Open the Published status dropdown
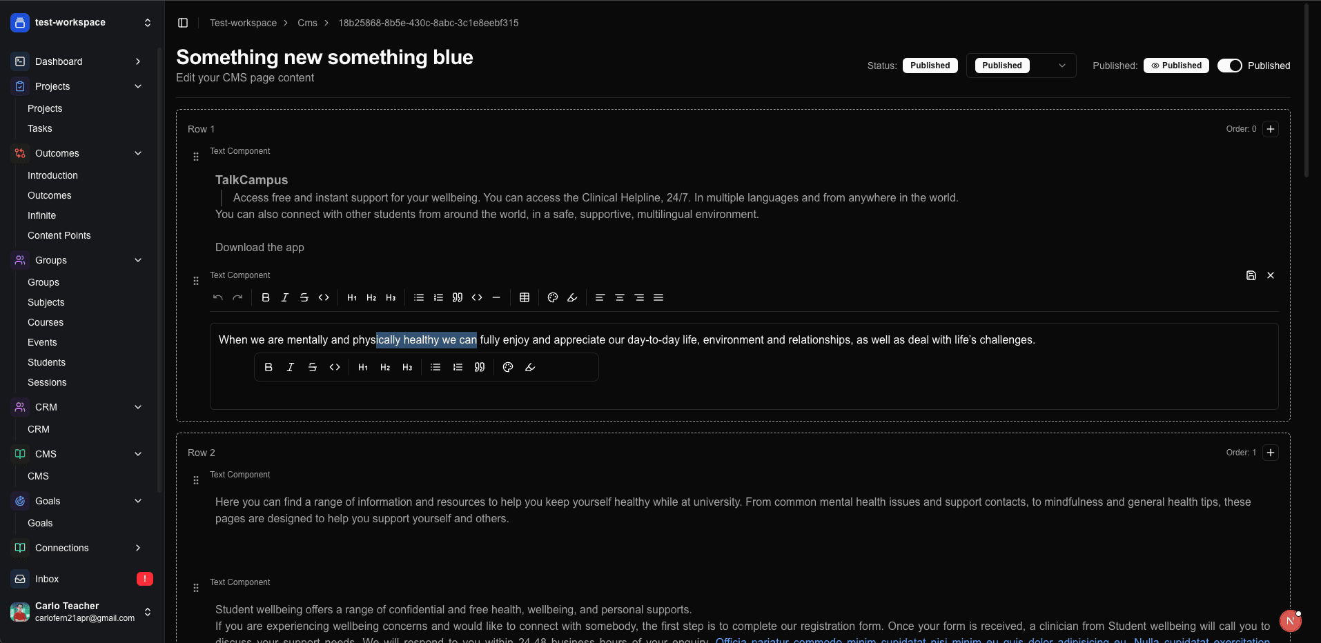Image resolution: width=1321 pixels, height=643 pixels. click(1021, 66)
